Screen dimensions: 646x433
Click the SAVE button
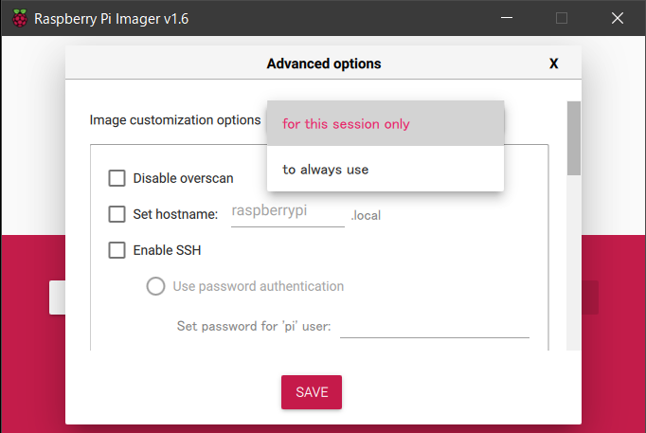tap(312, 392)
